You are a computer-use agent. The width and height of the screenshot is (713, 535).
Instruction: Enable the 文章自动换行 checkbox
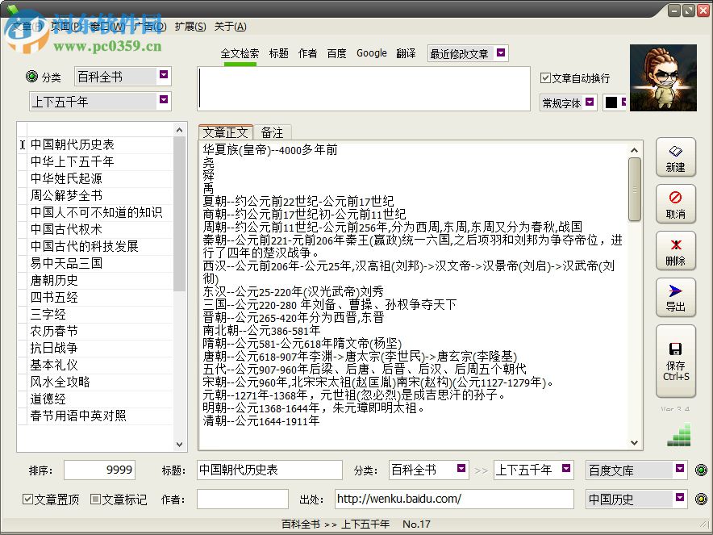pos(545,77)
